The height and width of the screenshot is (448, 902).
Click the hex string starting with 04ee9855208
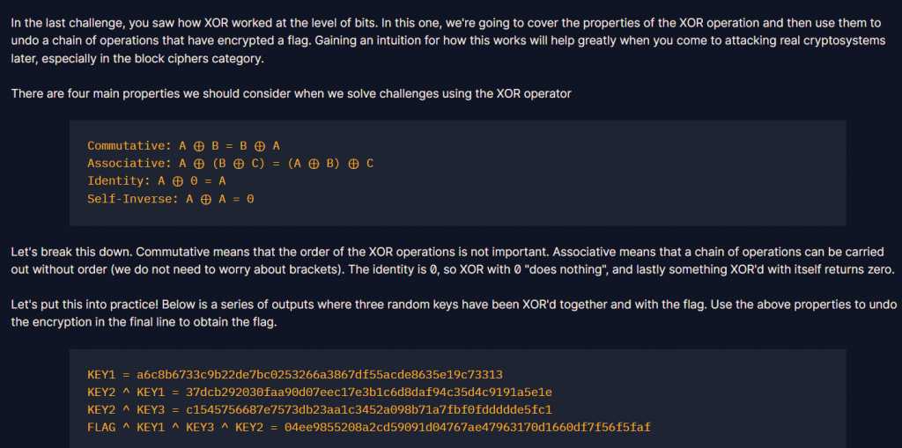(x=468, y=427)
